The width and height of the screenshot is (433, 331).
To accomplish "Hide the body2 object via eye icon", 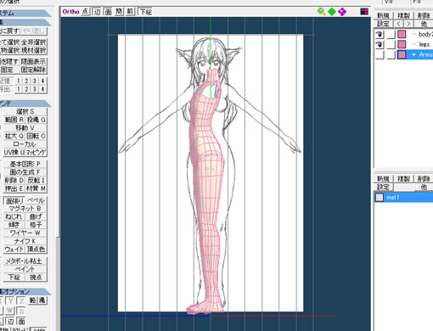I will pos(380,34).
